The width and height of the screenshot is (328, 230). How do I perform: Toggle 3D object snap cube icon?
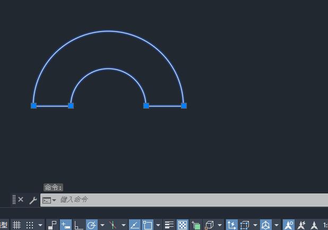coord(209,225)
